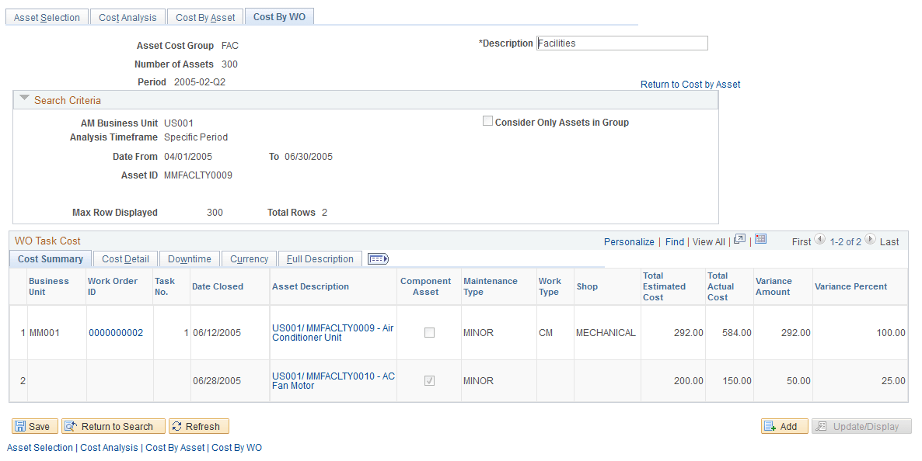Check the Component Asset box on row 1

(x=428, y=332)
